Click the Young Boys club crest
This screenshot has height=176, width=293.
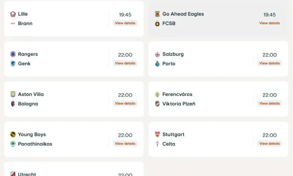pyautogui.click(x=13, y=134)
